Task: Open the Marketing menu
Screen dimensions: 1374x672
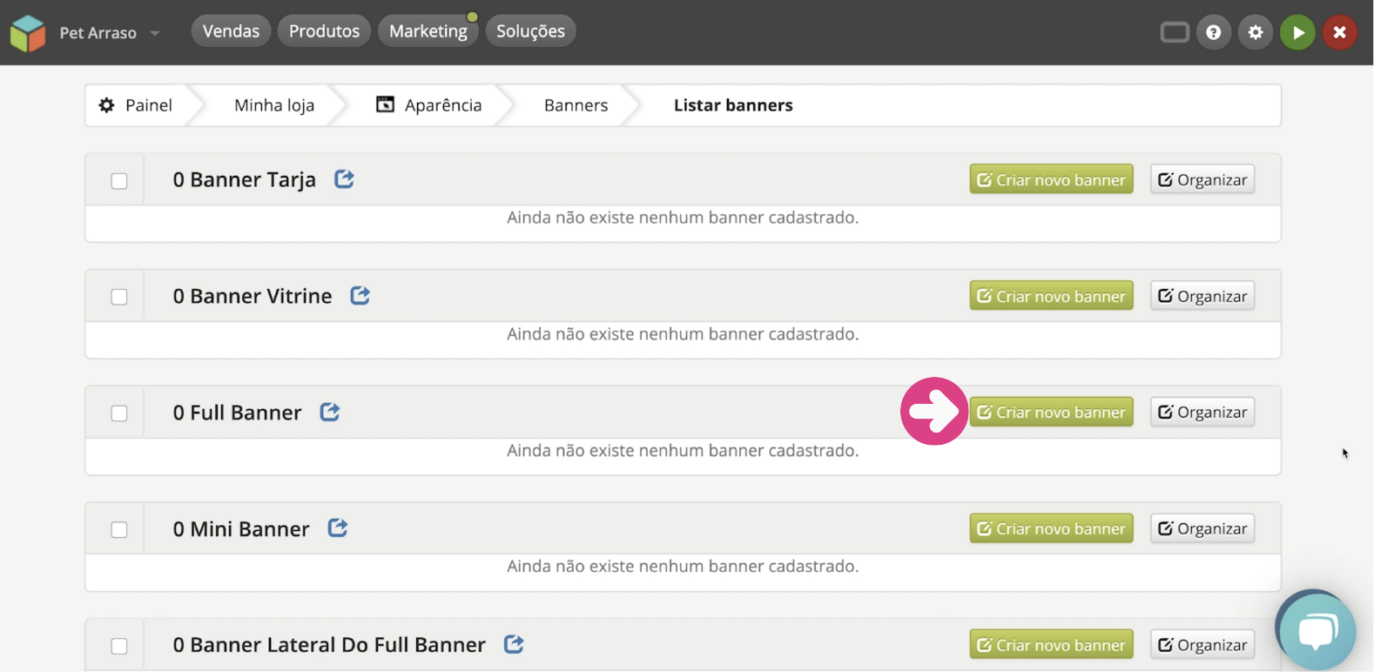Action: coord(428,31)
